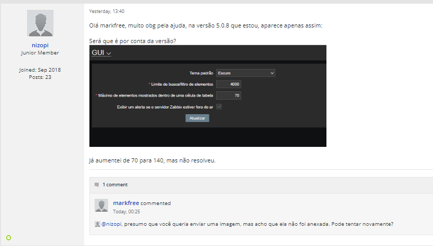Click the Limite de busca/filtro de elementos label
This screenshot has height=246, width=433.
(x=182, y=84)
